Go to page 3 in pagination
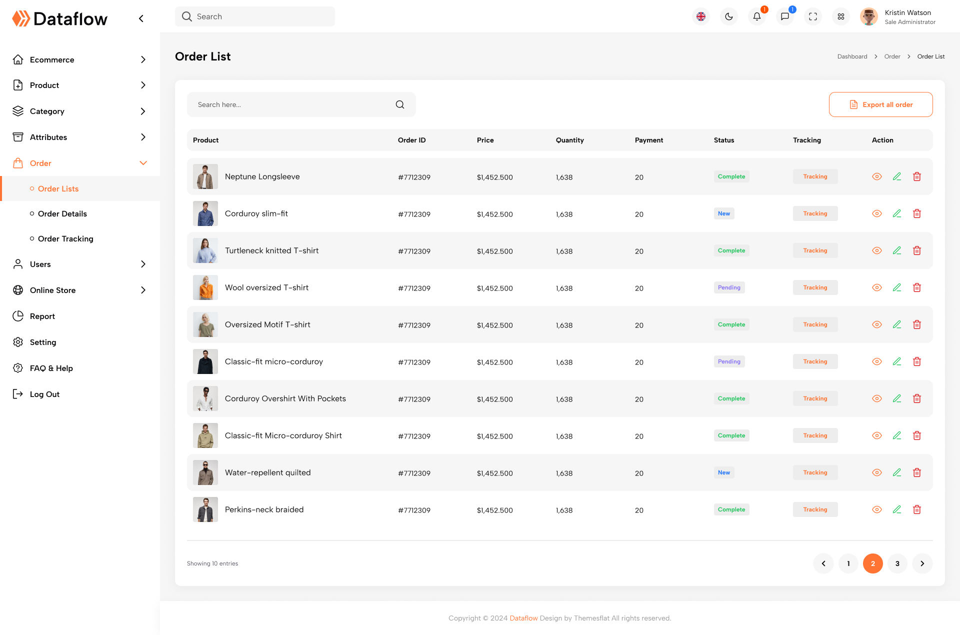 (897, 563)
